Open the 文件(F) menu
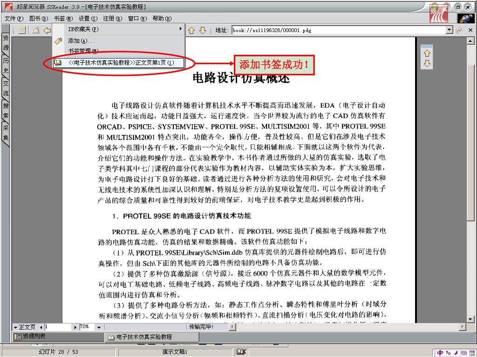Screen dimensions: 477x357 [14, 19]
